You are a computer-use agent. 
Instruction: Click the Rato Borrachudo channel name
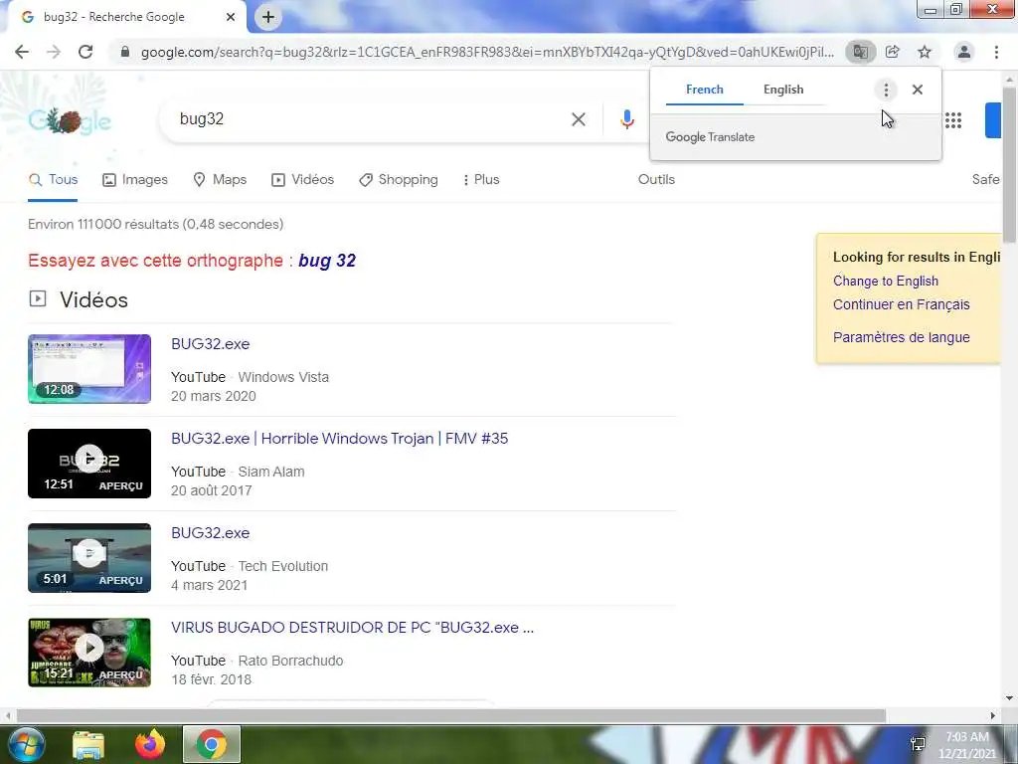[291, 661]
